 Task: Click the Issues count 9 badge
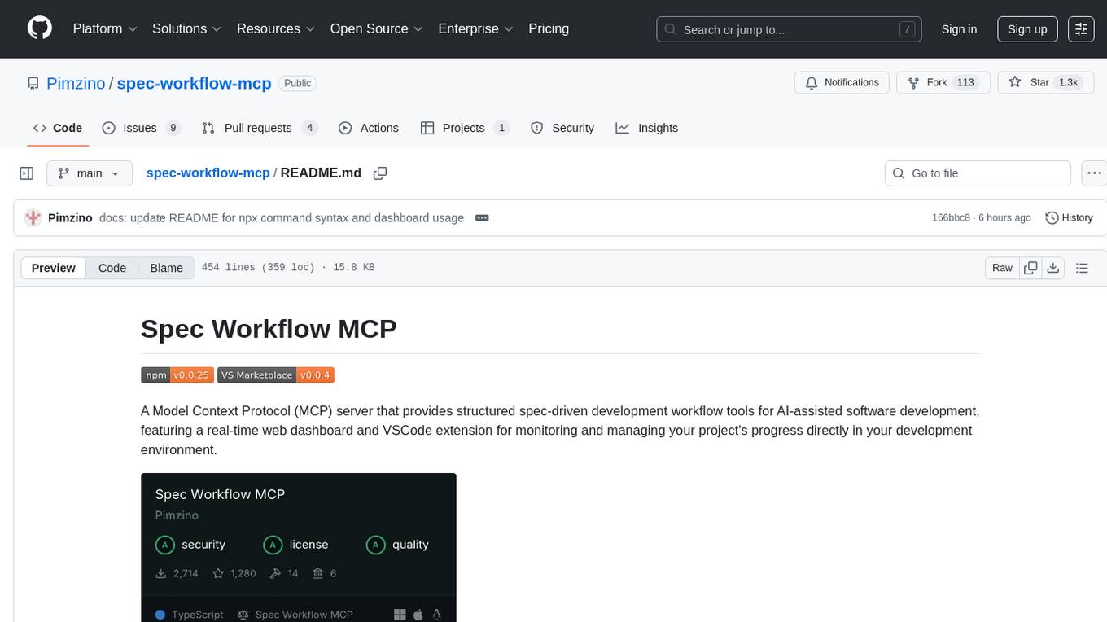click(x=173, y=128)
